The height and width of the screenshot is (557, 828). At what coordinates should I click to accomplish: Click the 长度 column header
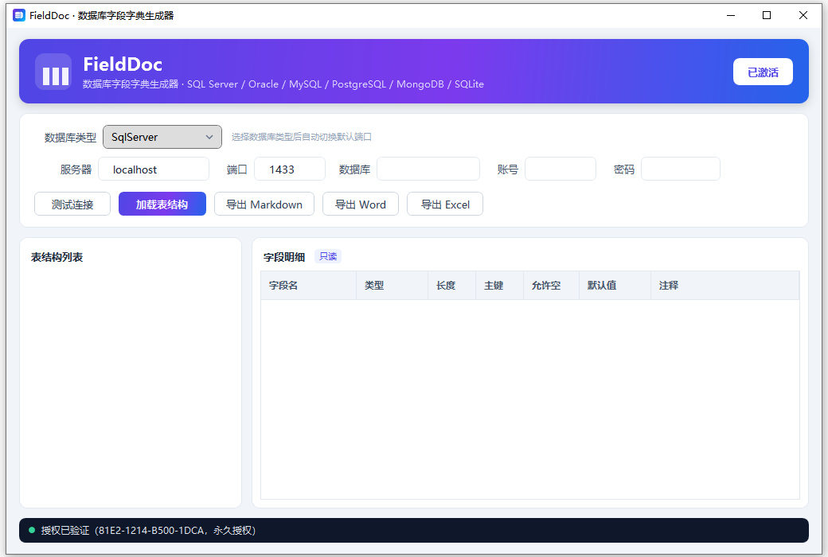[451, 285]
